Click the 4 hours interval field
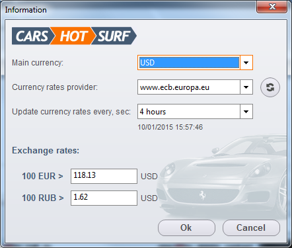Screen dimensions: 292x248 tap(189, 112)
